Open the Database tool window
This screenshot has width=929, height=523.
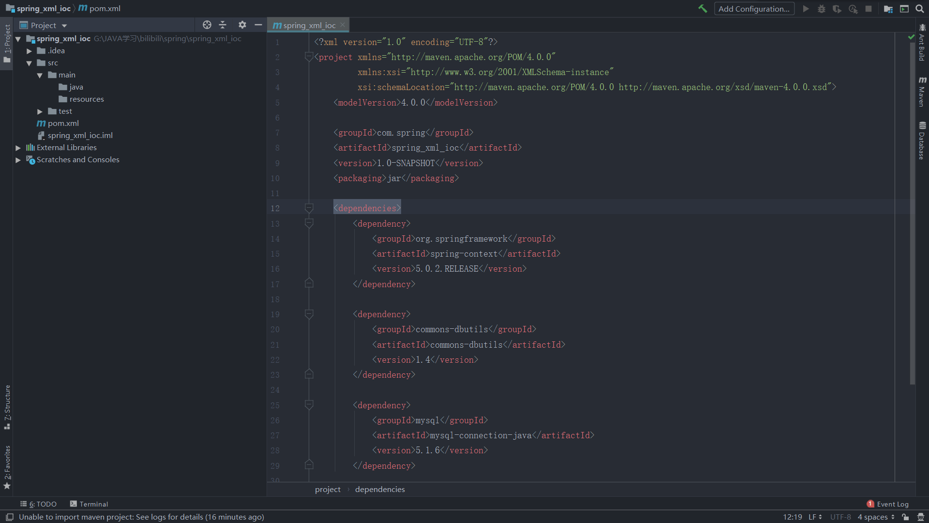tap(922, 140)
